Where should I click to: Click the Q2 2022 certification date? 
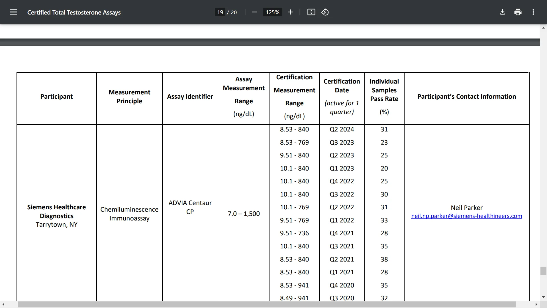pos(342,207)
